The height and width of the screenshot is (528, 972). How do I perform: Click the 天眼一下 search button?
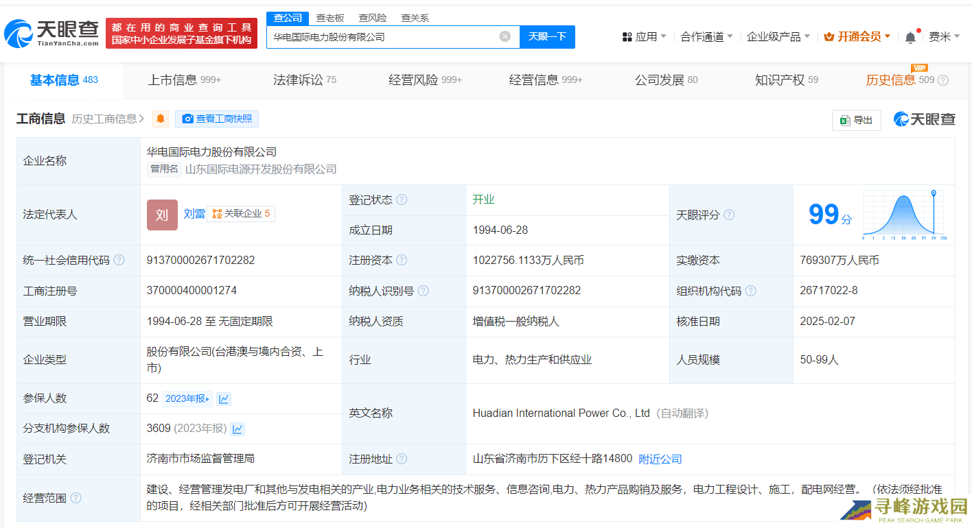pyautogui.click(x=547, y=36)
